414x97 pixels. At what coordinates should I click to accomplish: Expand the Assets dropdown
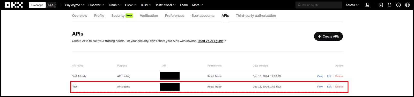pyautogui.click(x=352, y=5)
